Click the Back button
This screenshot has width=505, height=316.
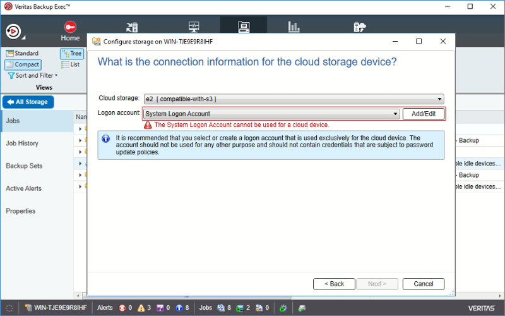(334, 284)
